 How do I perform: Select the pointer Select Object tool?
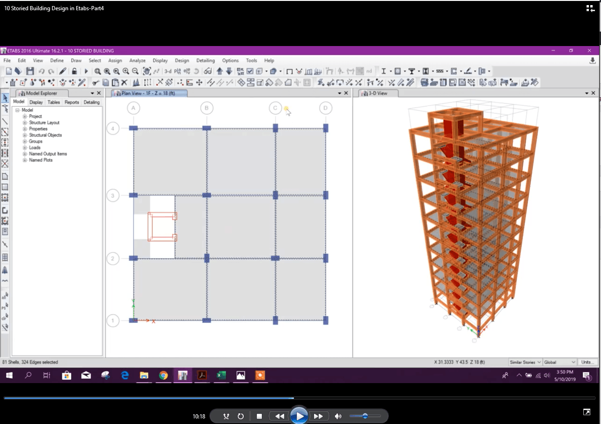pos(5,98)
